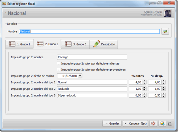Decrease % desp. value for Reducido row

click(x=163, y=90)
